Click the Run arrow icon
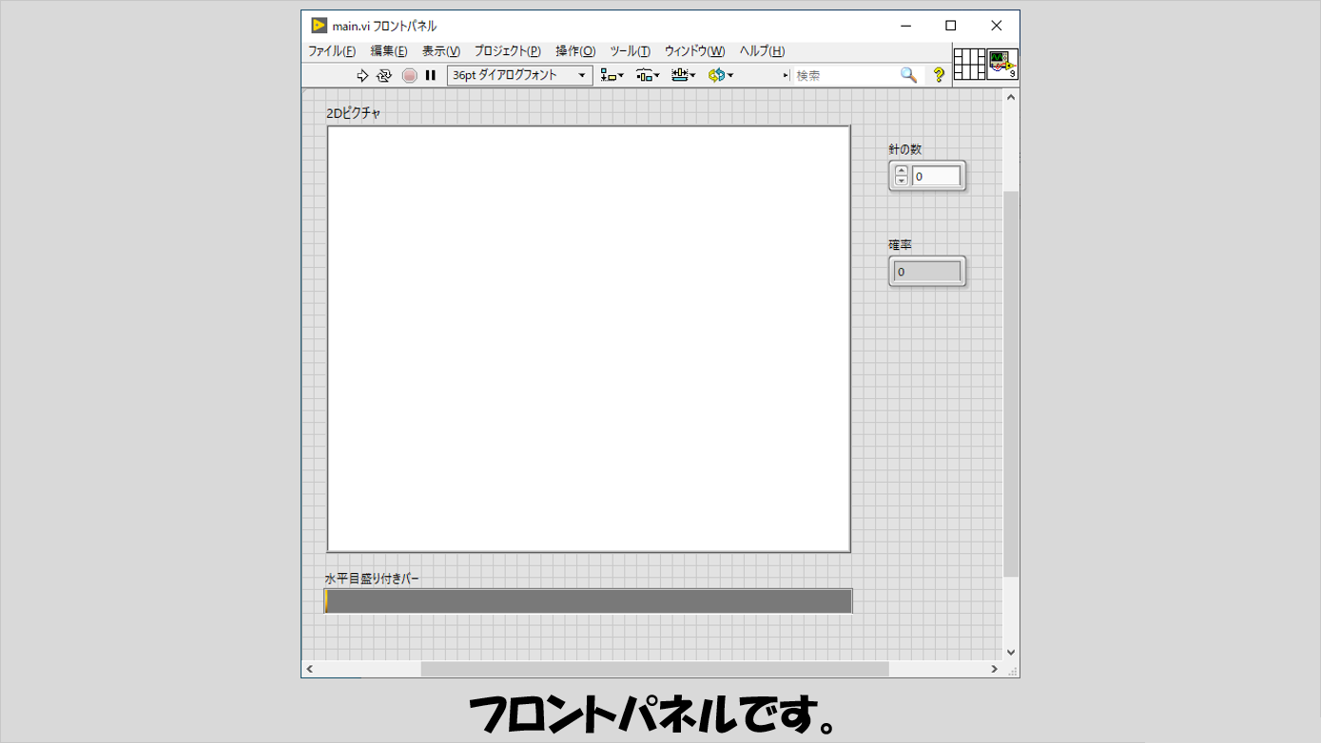 (362, 75)
